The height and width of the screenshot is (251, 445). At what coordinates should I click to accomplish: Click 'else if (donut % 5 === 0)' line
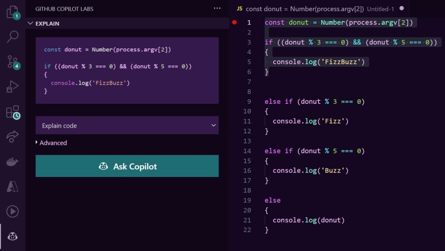[315, 151]
